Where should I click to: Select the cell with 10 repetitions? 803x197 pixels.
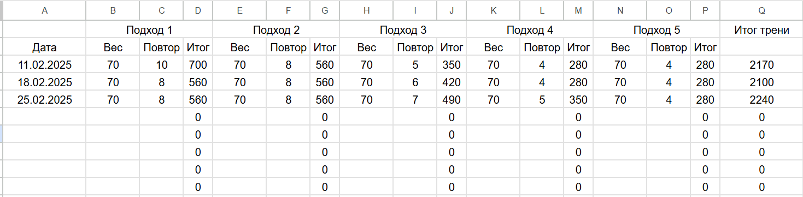[161, 65]
